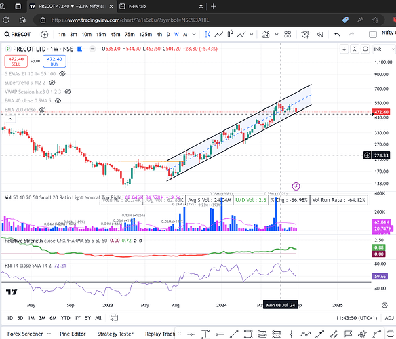Create an alert with the alarm clock icon
Screen dimensions: 396x339
pyautogui.click(x=305, y=34)
